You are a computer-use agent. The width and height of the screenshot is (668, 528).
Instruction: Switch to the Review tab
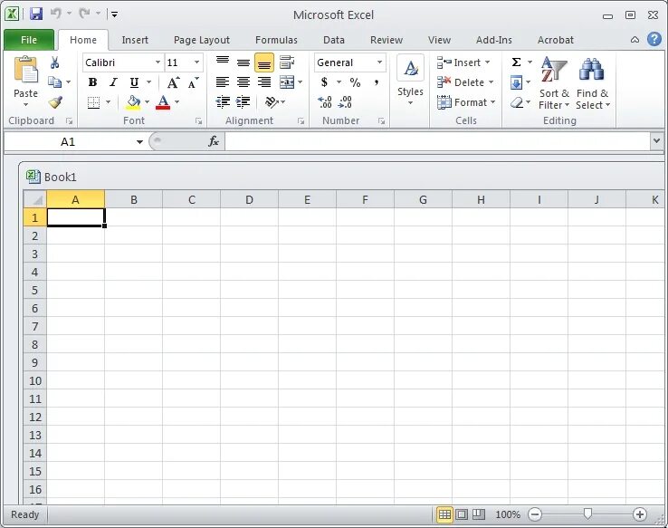coord(386,40)
